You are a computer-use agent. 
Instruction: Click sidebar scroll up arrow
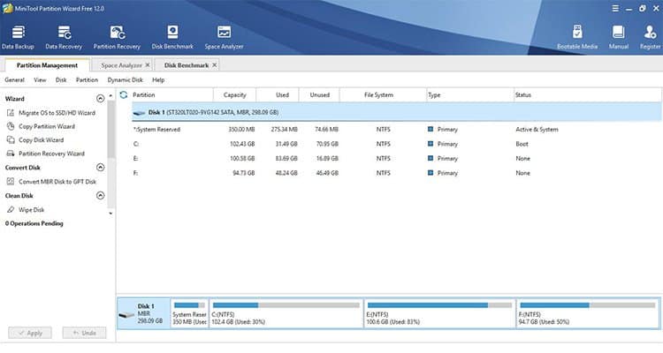coord(110,96)
